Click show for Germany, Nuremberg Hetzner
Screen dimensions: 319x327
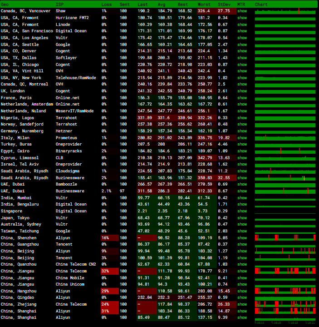click(x=242, y=131)
